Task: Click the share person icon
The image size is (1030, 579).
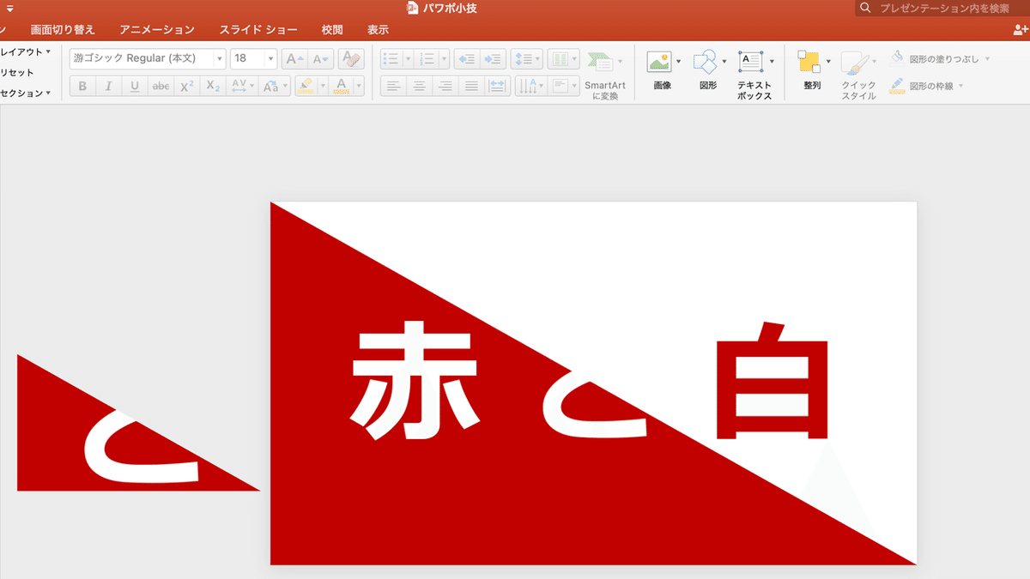Action: tap(1021, 29)
